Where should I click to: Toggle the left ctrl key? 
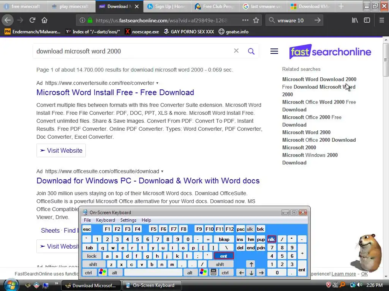[89, 273]
